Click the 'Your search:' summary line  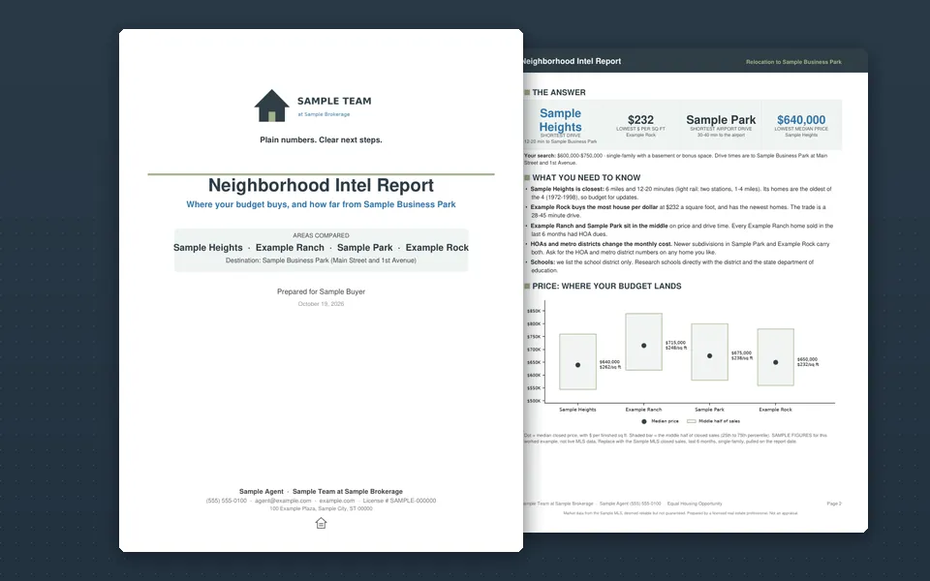(675, 159)
